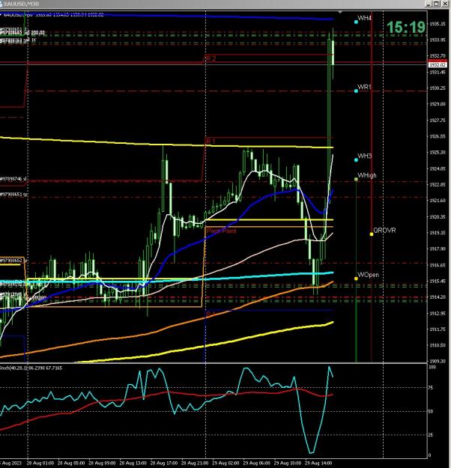451x468 pixels.
Task: Select the WH3 level label
Action: point(364,156)
